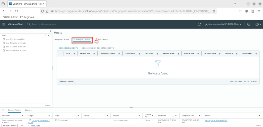Image resolution: width=263 pixels, height=127 pixels.
Task: Open the help question mark menu
Action: click(258, 24)
